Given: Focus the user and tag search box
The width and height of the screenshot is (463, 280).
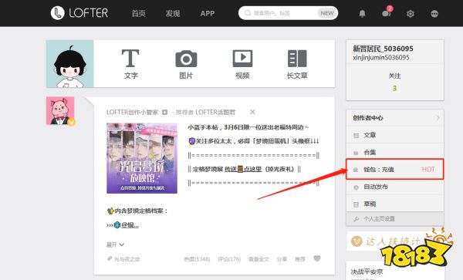Looking at the screenshot, I should tap(288, 13).
